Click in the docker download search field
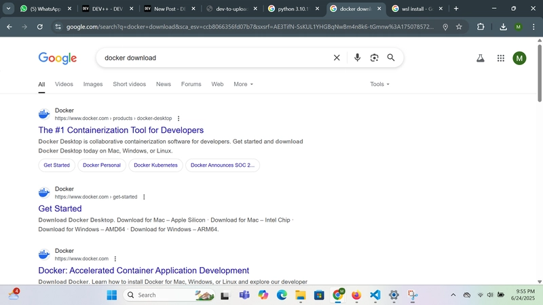 [x=214, y=58]
